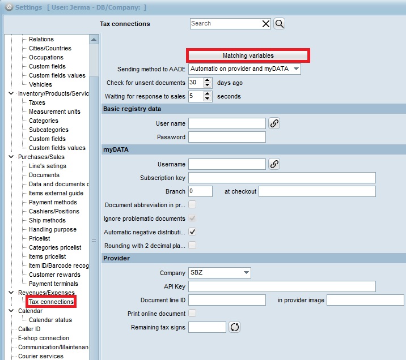Screen dimensions: 406x360
Task: Open Customer rewards item
Action: coord(54,274)
